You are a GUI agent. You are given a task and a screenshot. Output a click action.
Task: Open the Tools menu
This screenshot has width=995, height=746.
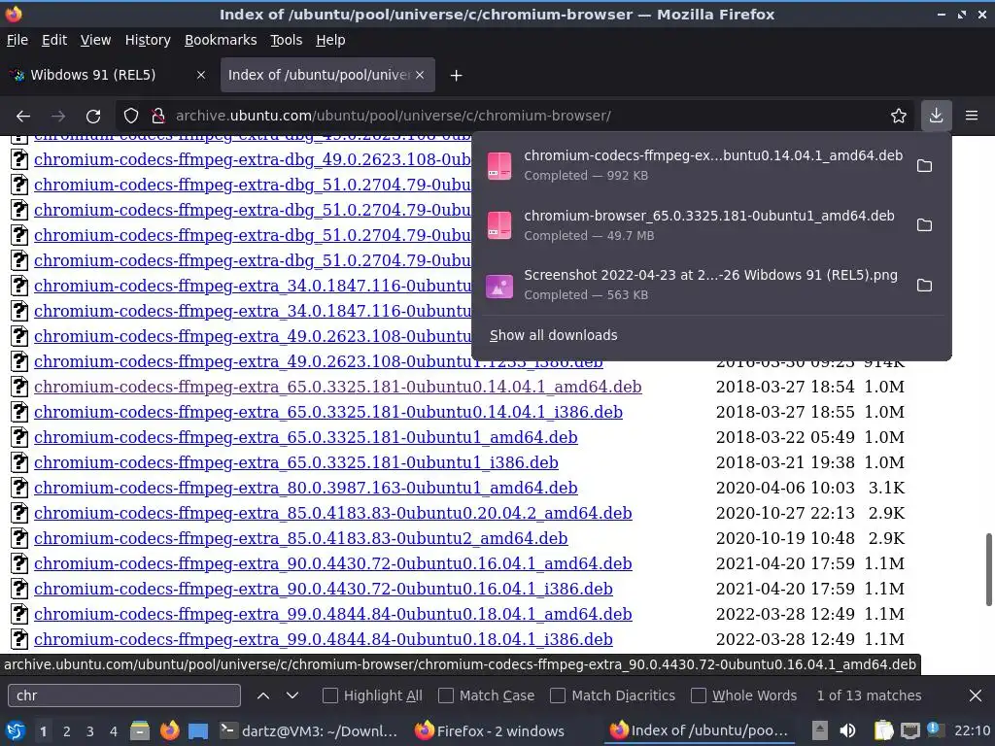pos(287,40)
